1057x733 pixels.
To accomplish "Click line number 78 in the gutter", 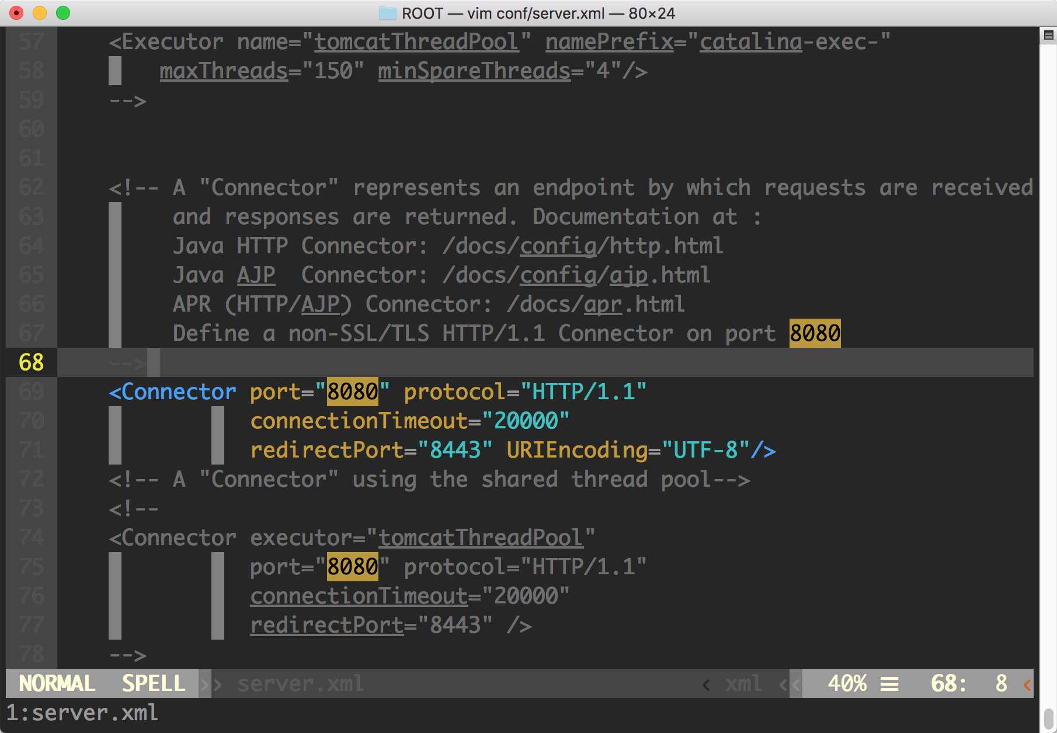I will tap(32, 654).
